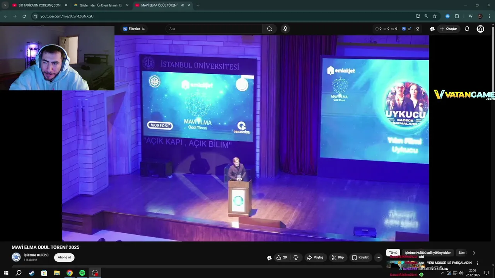This screenshot has height=278, width=495.
Task: Open Microsoft Store from the taskbar
Action: point(44,273)
